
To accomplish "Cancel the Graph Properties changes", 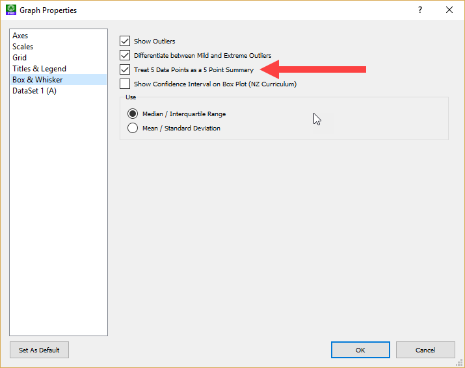I will [425, 350].
